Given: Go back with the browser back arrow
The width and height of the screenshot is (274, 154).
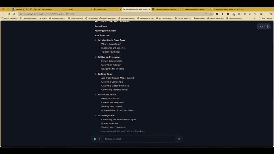Looking at the screenshot, I should click(3, 14).
